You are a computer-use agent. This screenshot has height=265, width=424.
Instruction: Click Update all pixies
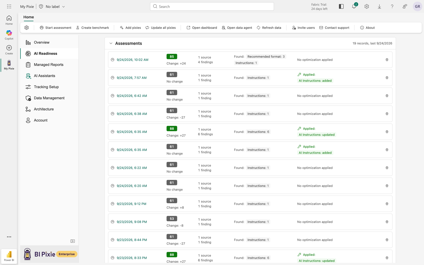[x=161, y=28]
